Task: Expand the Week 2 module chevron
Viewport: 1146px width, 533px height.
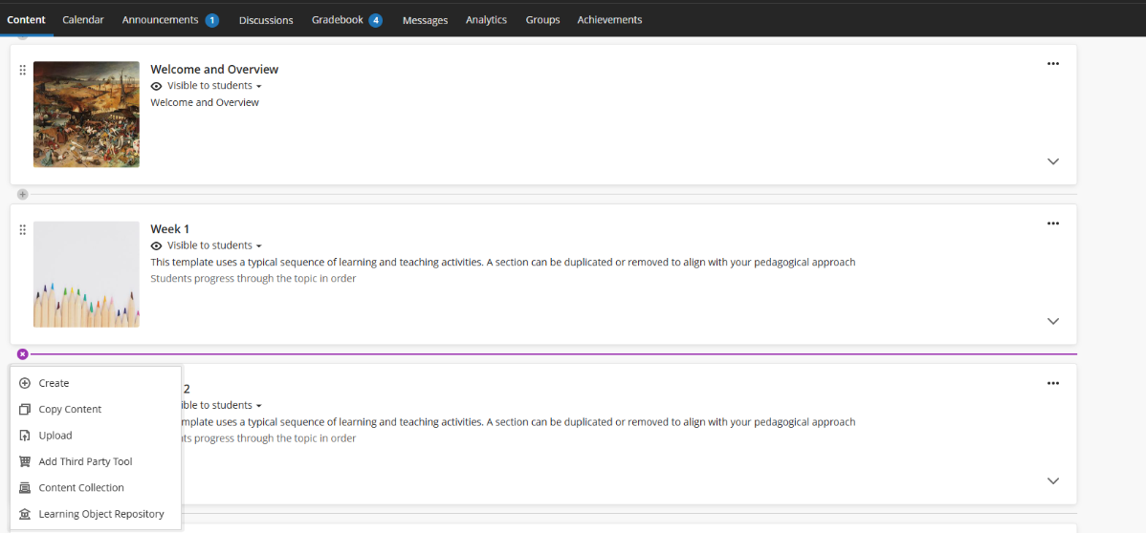Action: pos(1052,481)
